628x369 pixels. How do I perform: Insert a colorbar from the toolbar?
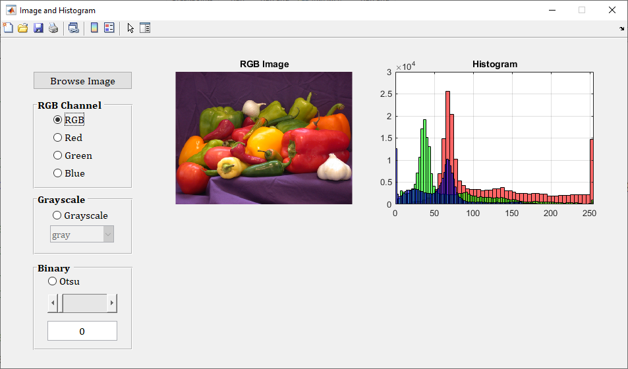click(x=94, y=28)
